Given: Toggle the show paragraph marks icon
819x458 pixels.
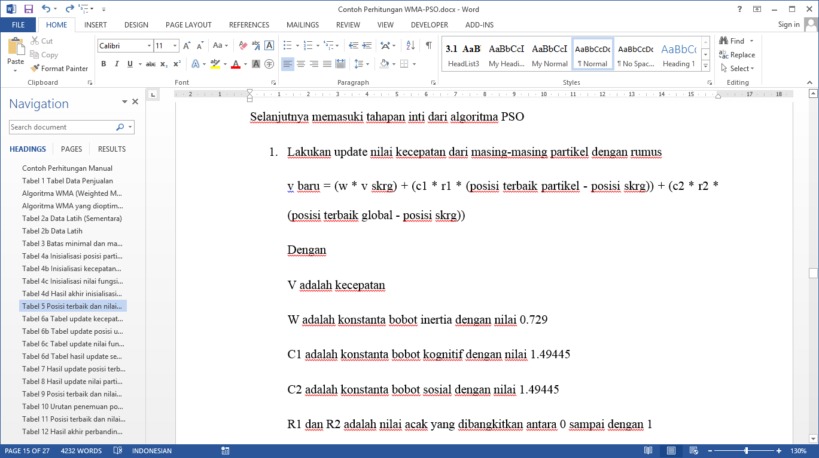Looking at the screenshot, I should click(x=428, y=45).
